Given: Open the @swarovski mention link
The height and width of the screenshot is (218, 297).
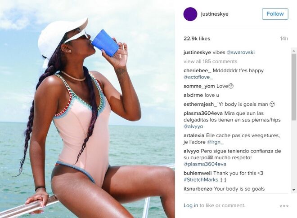Looking at the screenshot, I should tap(241, 52).
